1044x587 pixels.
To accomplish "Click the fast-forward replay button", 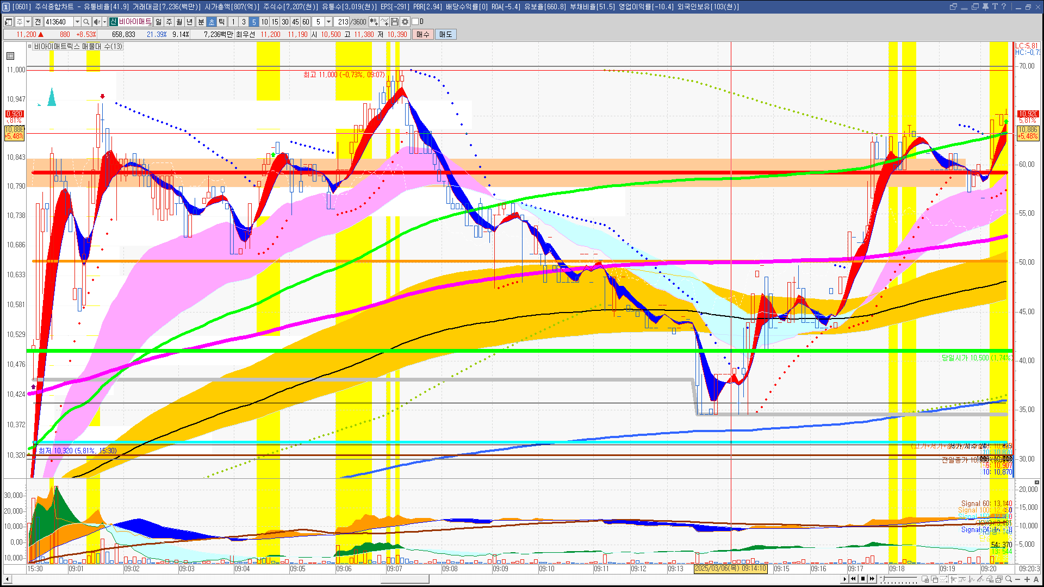I will [x=872, y=579].
